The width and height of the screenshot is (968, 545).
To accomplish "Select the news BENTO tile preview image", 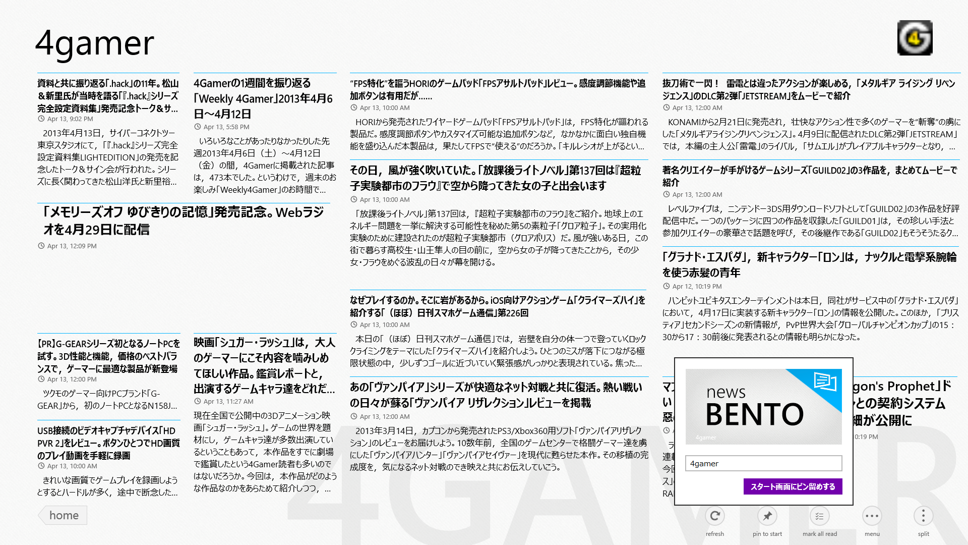I will tap(763, 406).
